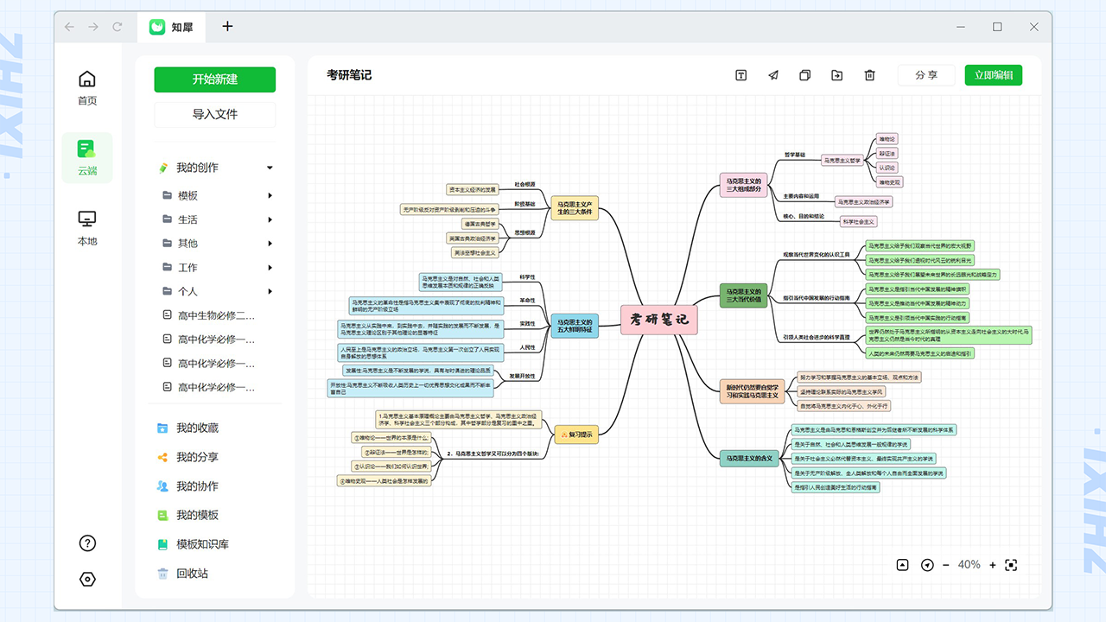This screenshot has width=1106, height=622.
Task: Click the 开始新建 button
Action: point(215,79)
